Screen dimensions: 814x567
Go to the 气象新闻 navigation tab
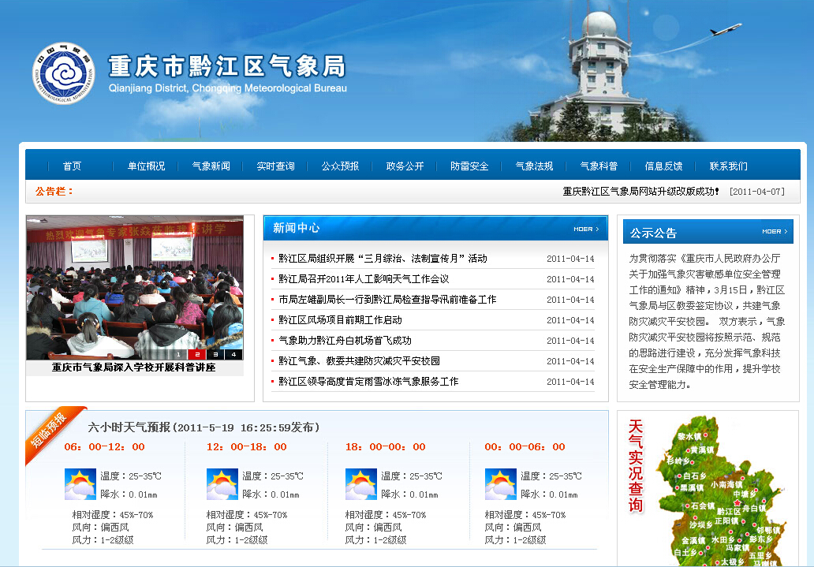point(211,166)
